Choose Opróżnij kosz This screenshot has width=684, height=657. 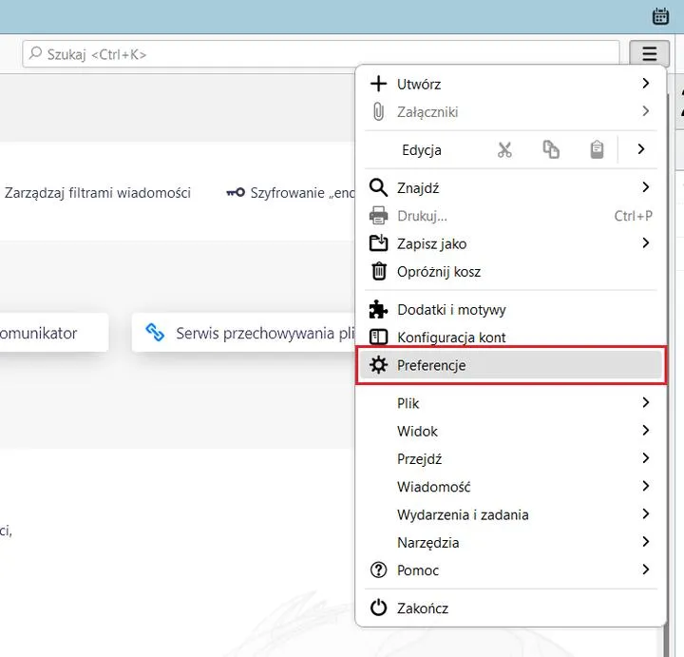click(511, 272)
